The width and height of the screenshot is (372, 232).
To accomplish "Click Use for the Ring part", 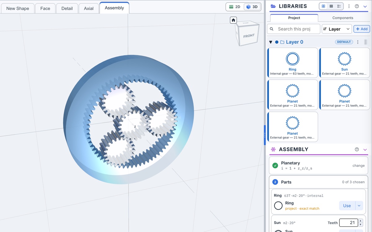I will click(347, 206).
